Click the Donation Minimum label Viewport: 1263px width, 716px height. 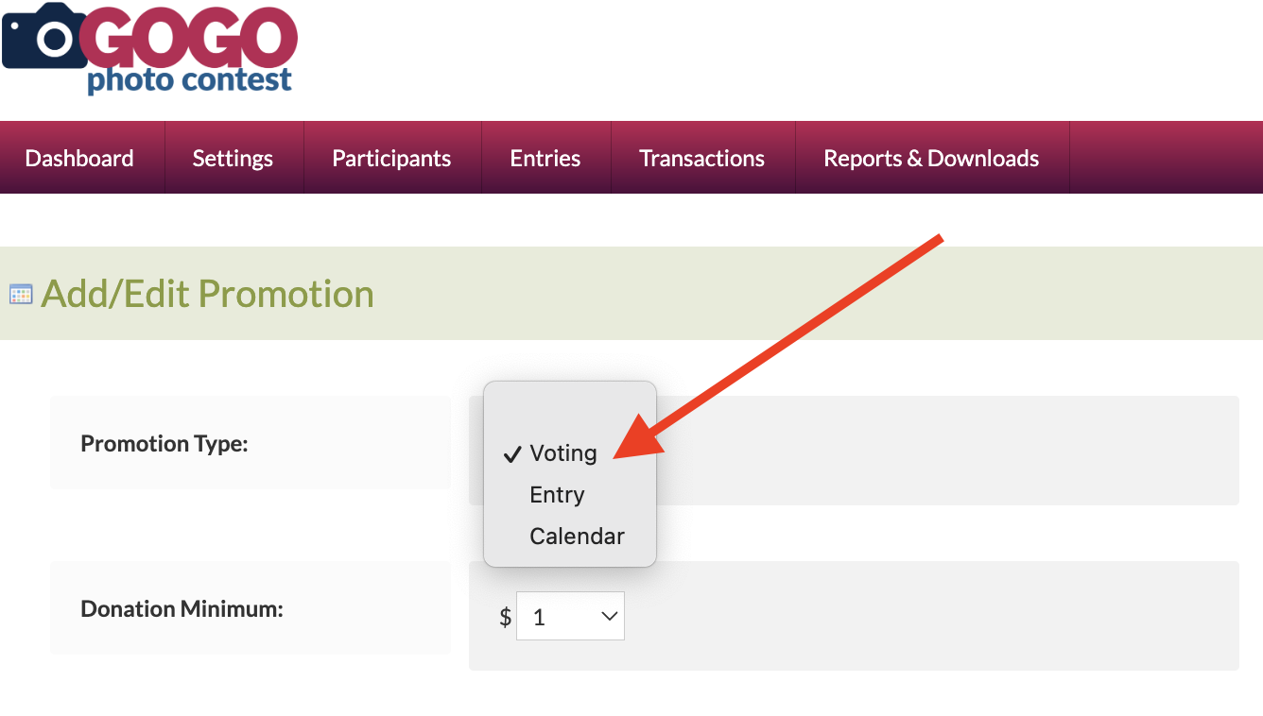[182, 609]
